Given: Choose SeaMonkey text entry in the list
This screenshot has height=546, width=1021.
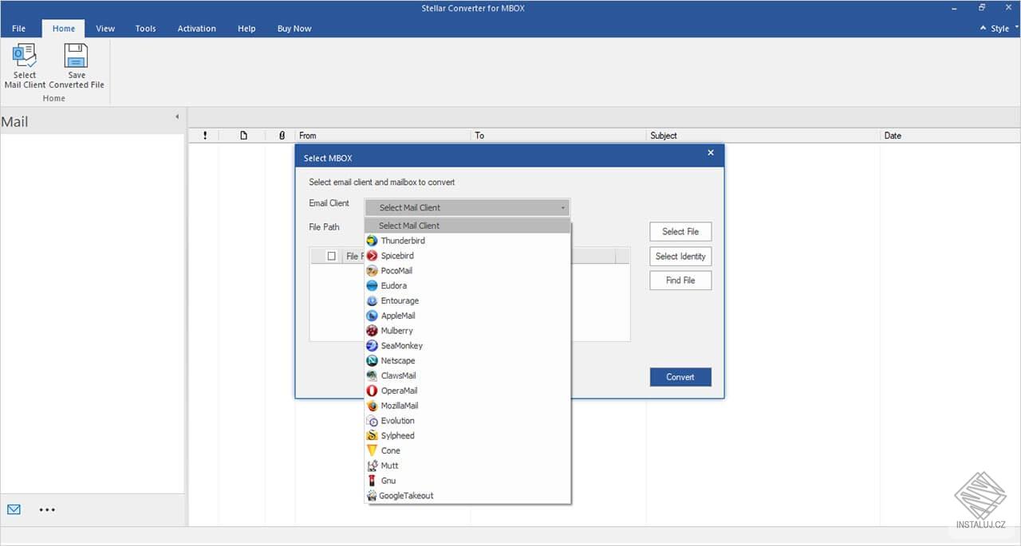Looking at the screenshot, I should pyautogui.click(x=402, y=346).
